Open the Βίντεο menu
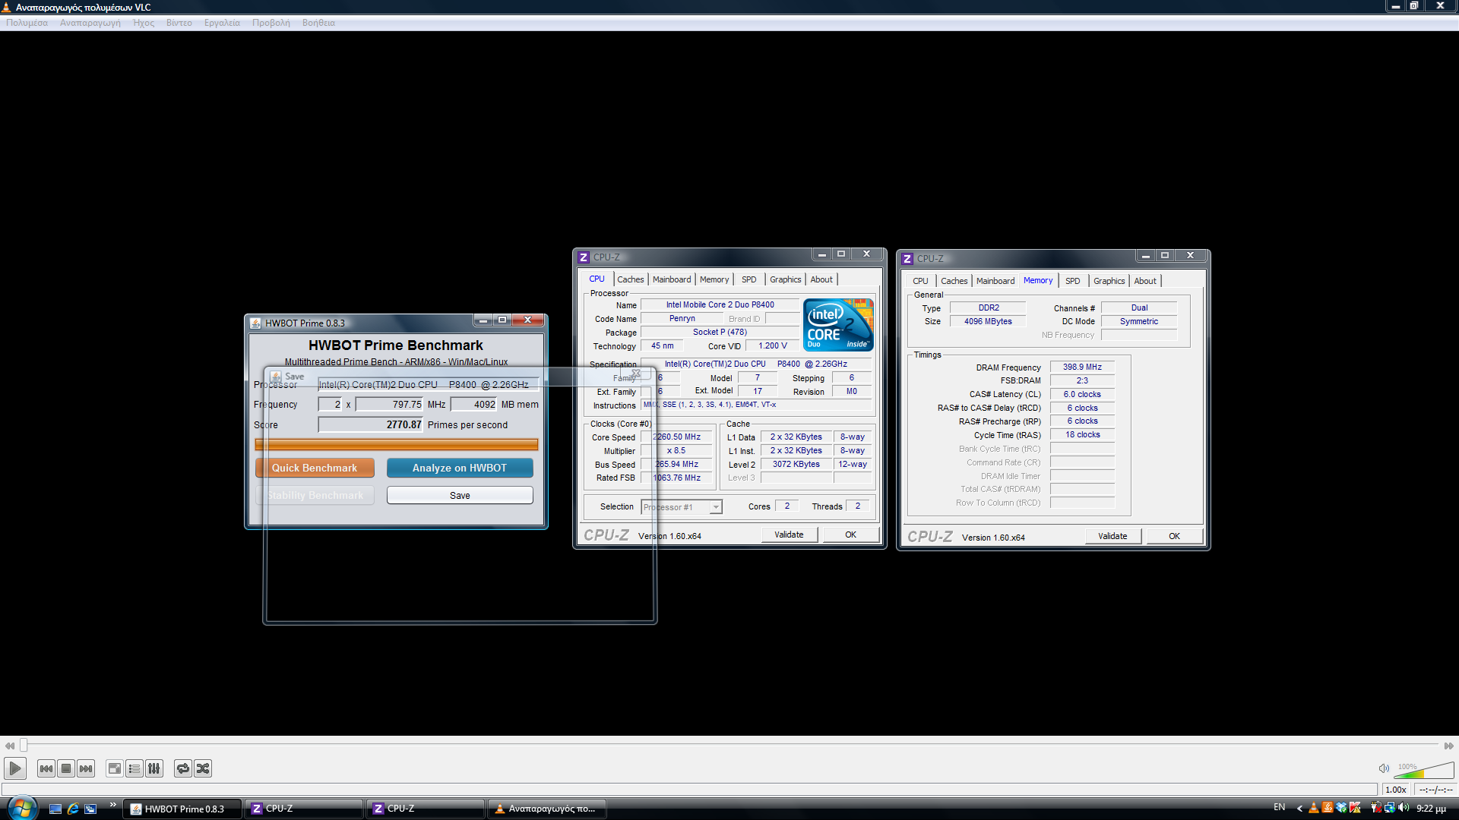Image resolution: width=1459 pixels, height=820 pixels. click(x=179, y=23)
